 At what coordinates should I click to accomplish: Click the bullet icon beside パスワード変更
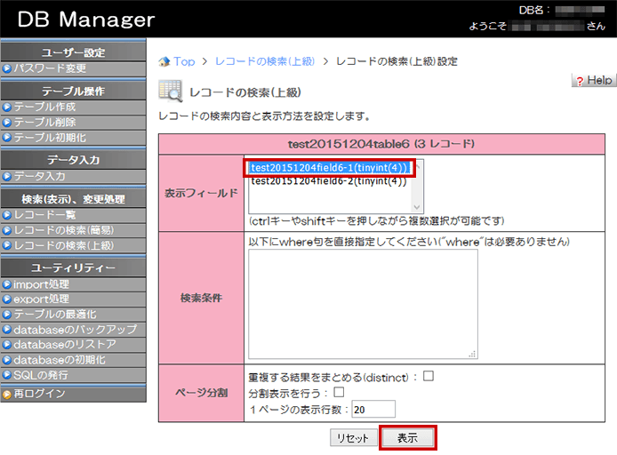click(x=7, y=68)
